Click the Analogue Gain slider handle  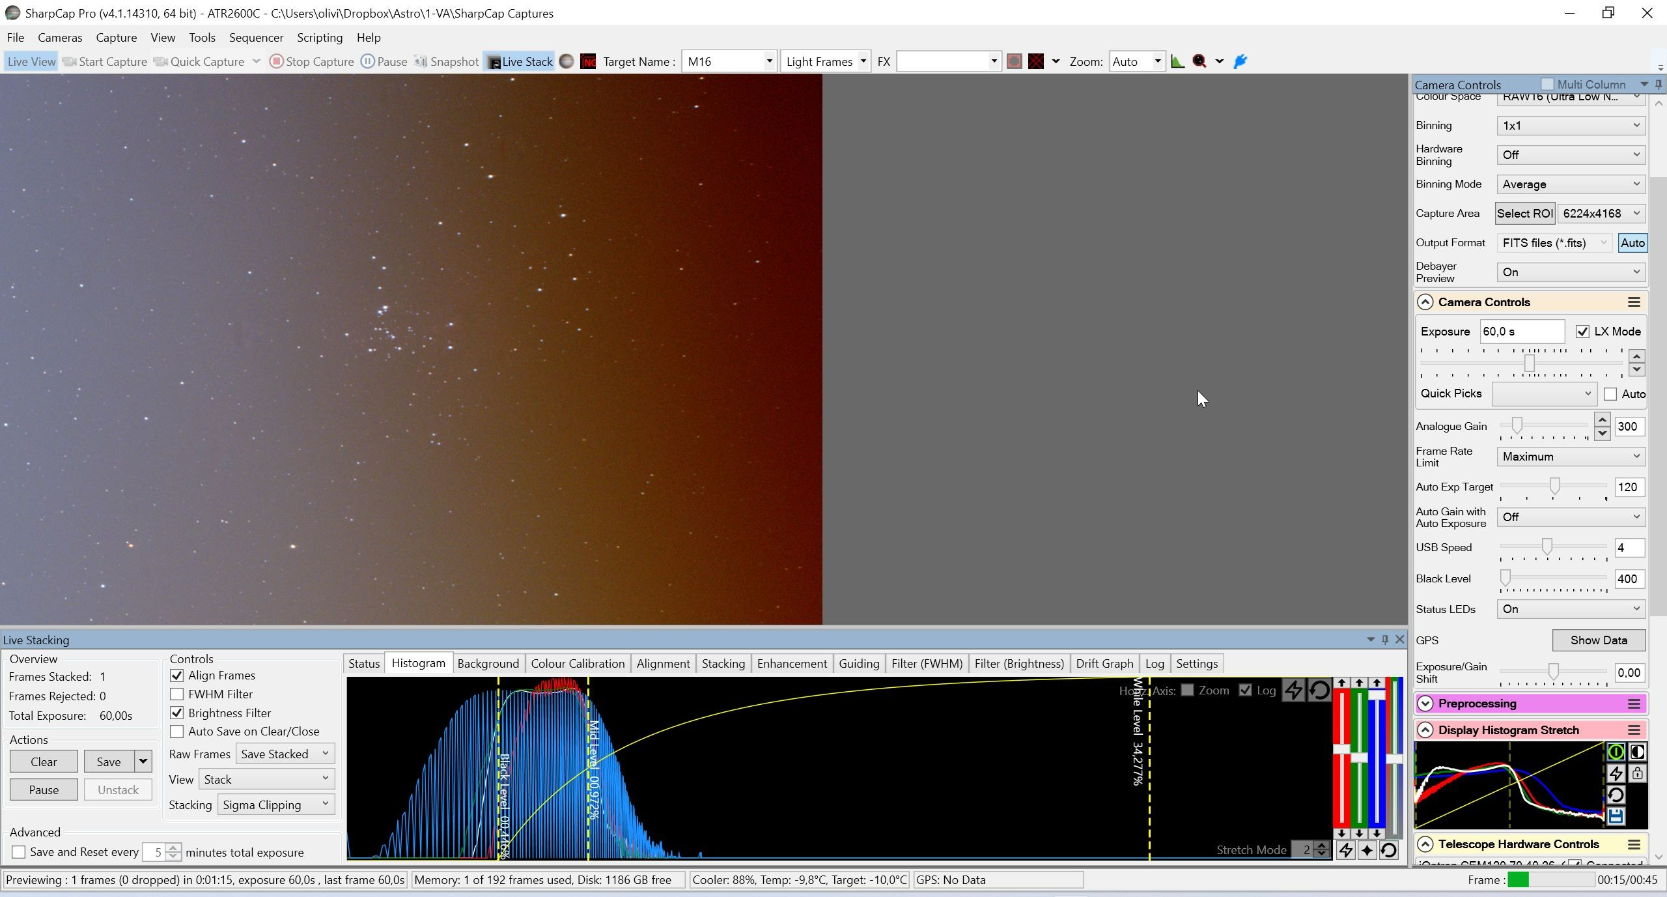pos(1517,426)
